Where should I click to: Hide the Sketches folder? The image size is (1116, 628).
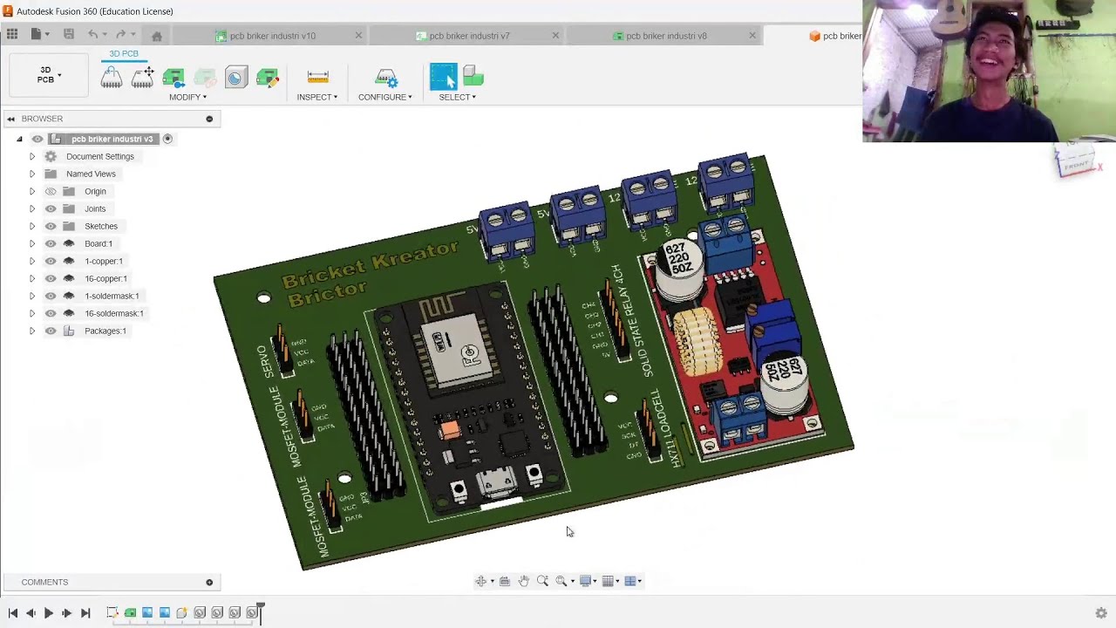point(51,226)
